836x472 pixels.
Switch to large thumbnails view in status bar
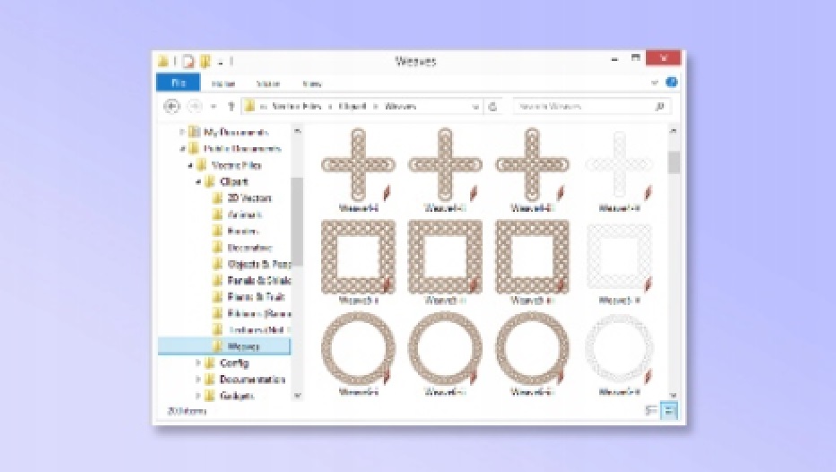click(x=669, y=410)
